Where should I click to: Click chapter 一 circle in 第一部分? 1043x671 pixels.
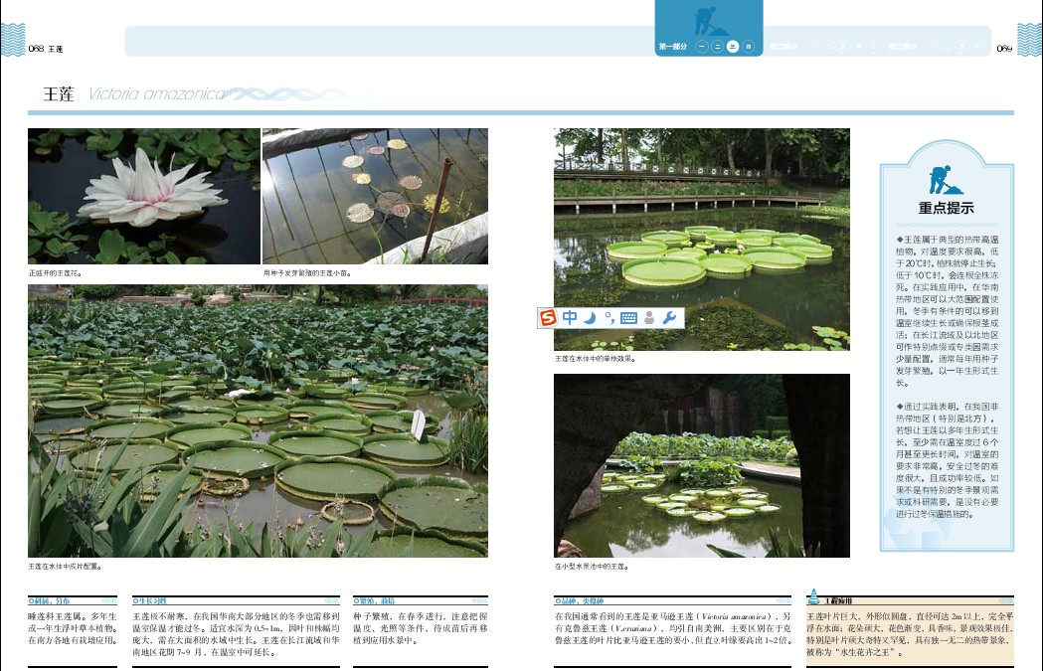(702, 47)
